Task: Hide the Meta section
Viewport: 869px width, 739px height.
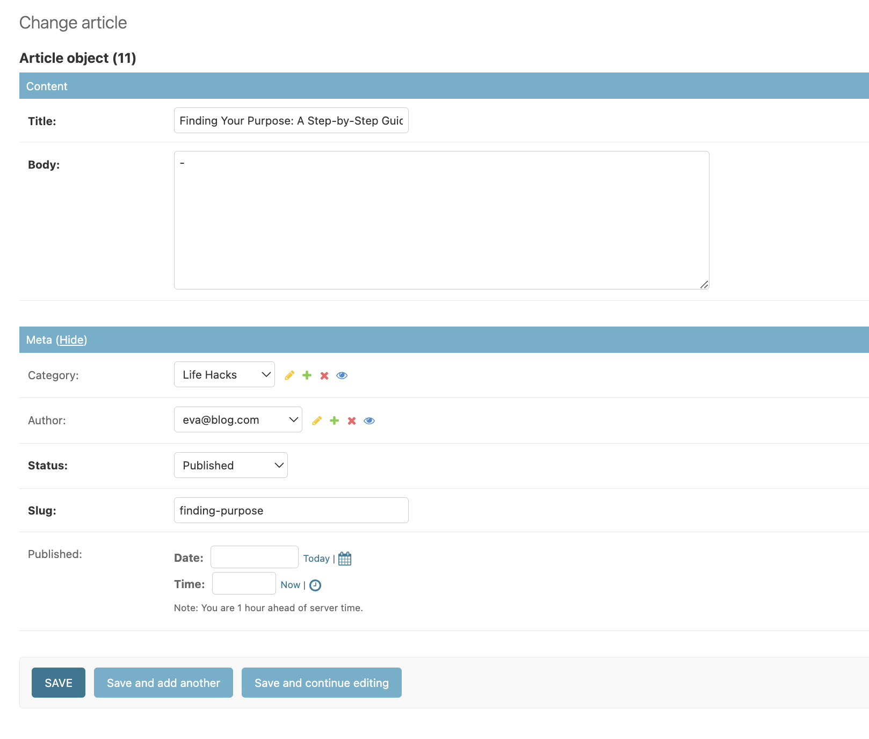Action: [x=72, y=339]
